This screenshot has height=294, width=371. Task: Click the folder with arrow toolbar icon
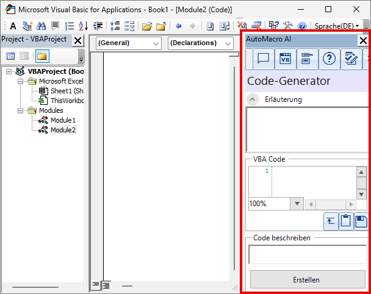[161, 26]
